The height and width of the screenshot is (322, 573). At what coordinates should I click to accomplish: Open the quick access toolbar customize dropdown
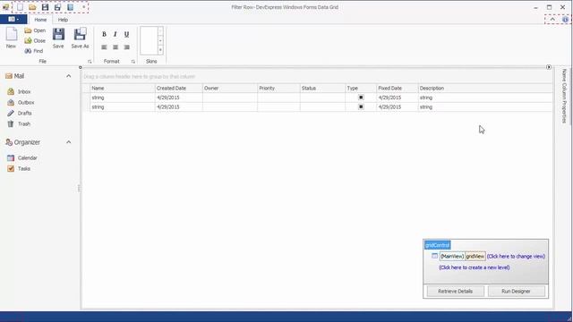coord(83,7)
